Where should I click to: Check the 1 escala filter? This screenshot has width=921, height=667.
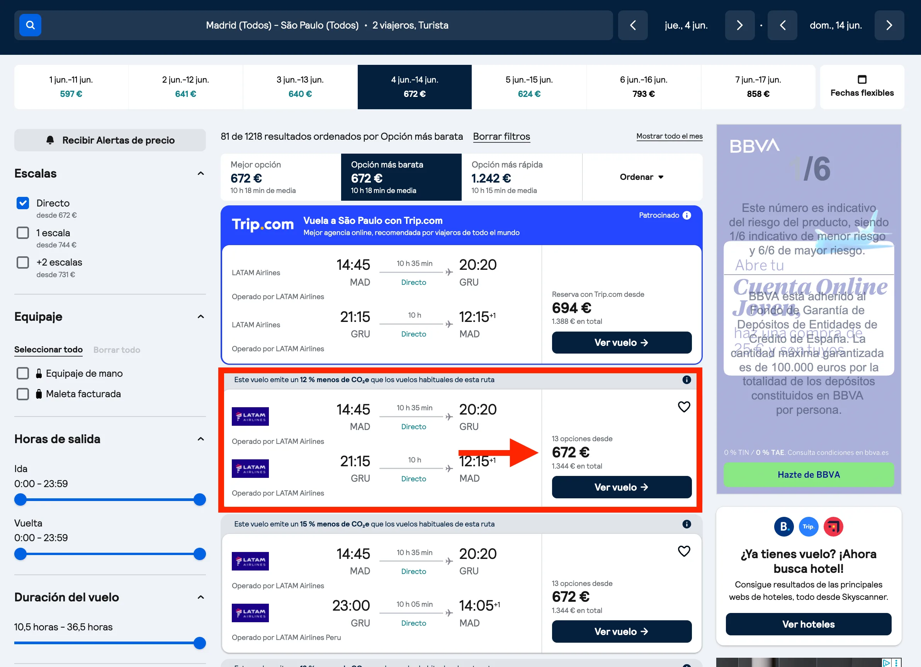coord(23,233)
